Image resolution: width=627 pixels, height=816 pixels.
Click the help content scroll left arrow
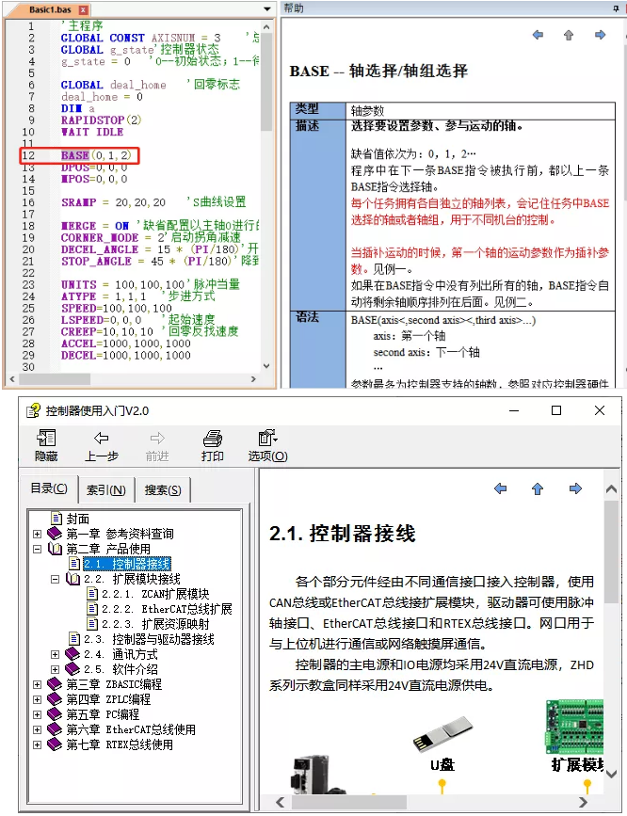click(x=280, y=803)
